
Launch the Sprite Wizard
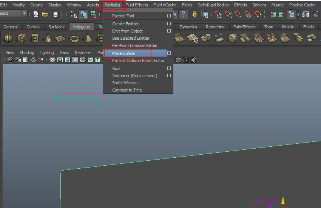tap(126, 83)
